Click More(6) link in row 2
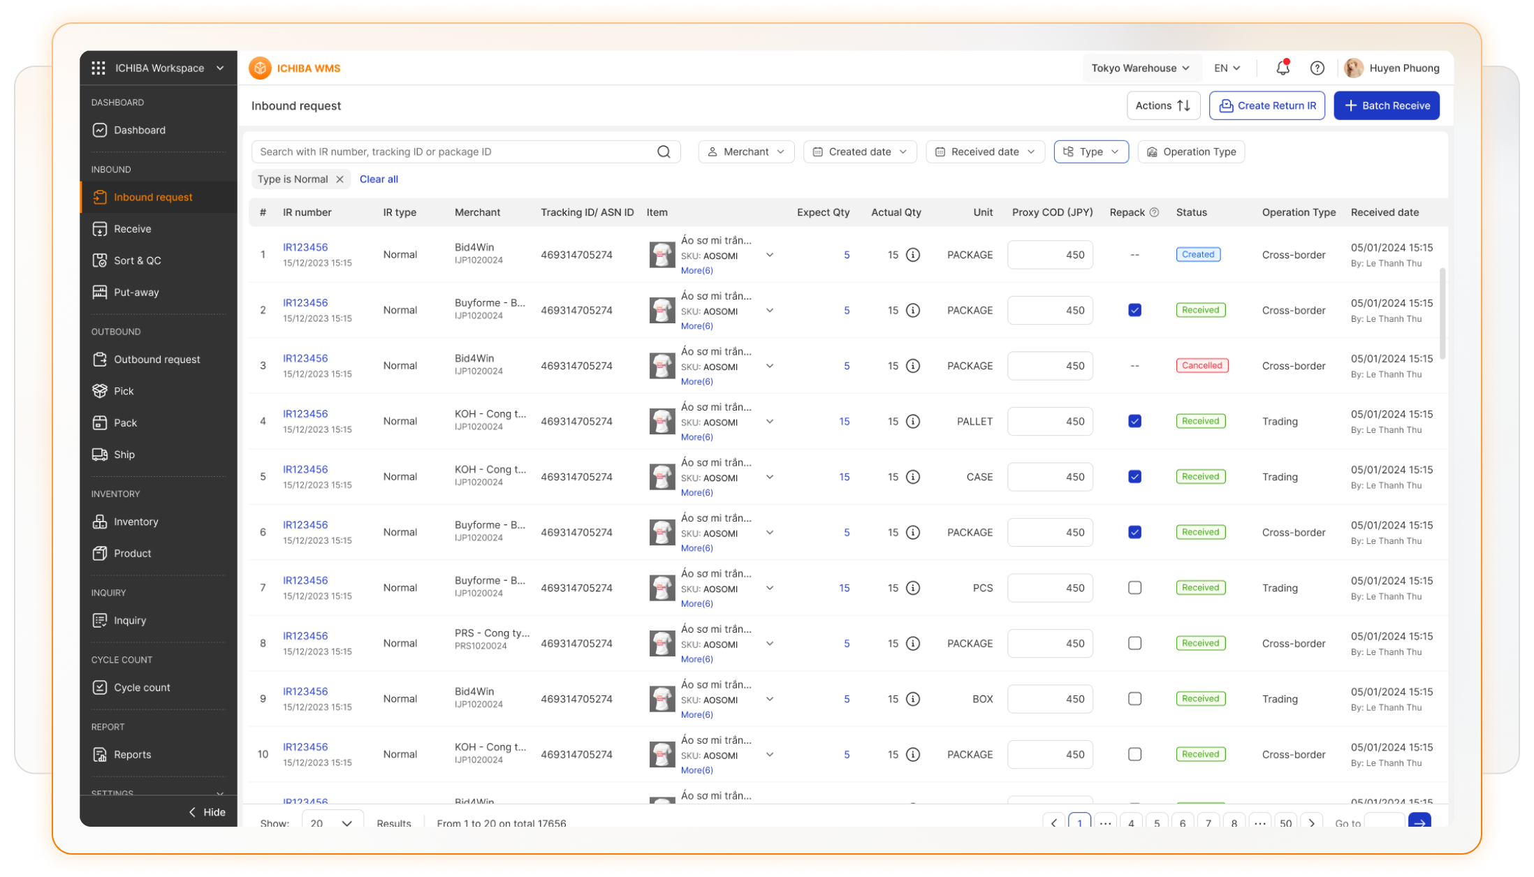The width and height of the screenshot is (1534, 877). pyautogui.click(x=696, y=326)
